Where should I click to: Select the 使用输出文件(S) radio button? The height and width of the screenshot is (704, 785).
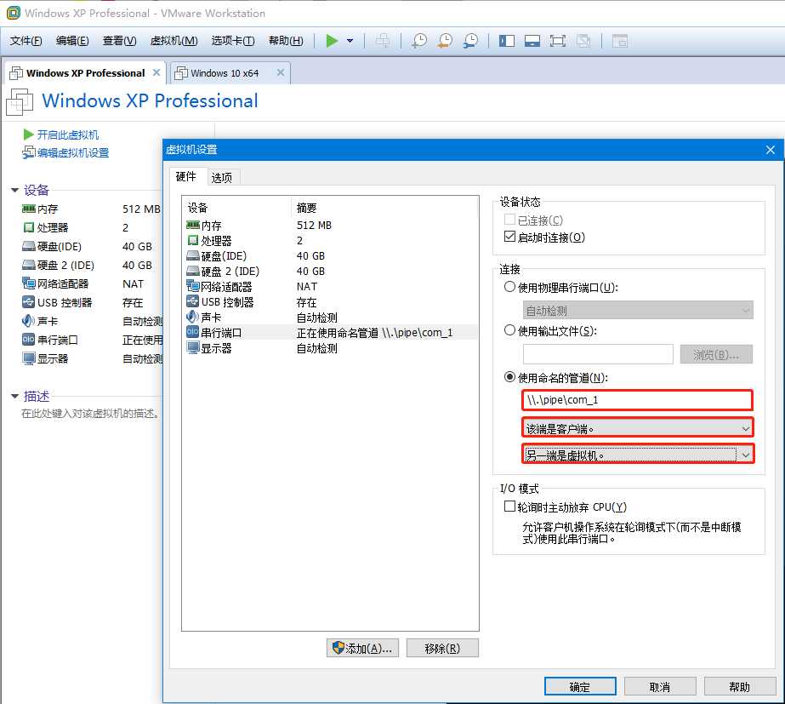(x=509, y=330)
